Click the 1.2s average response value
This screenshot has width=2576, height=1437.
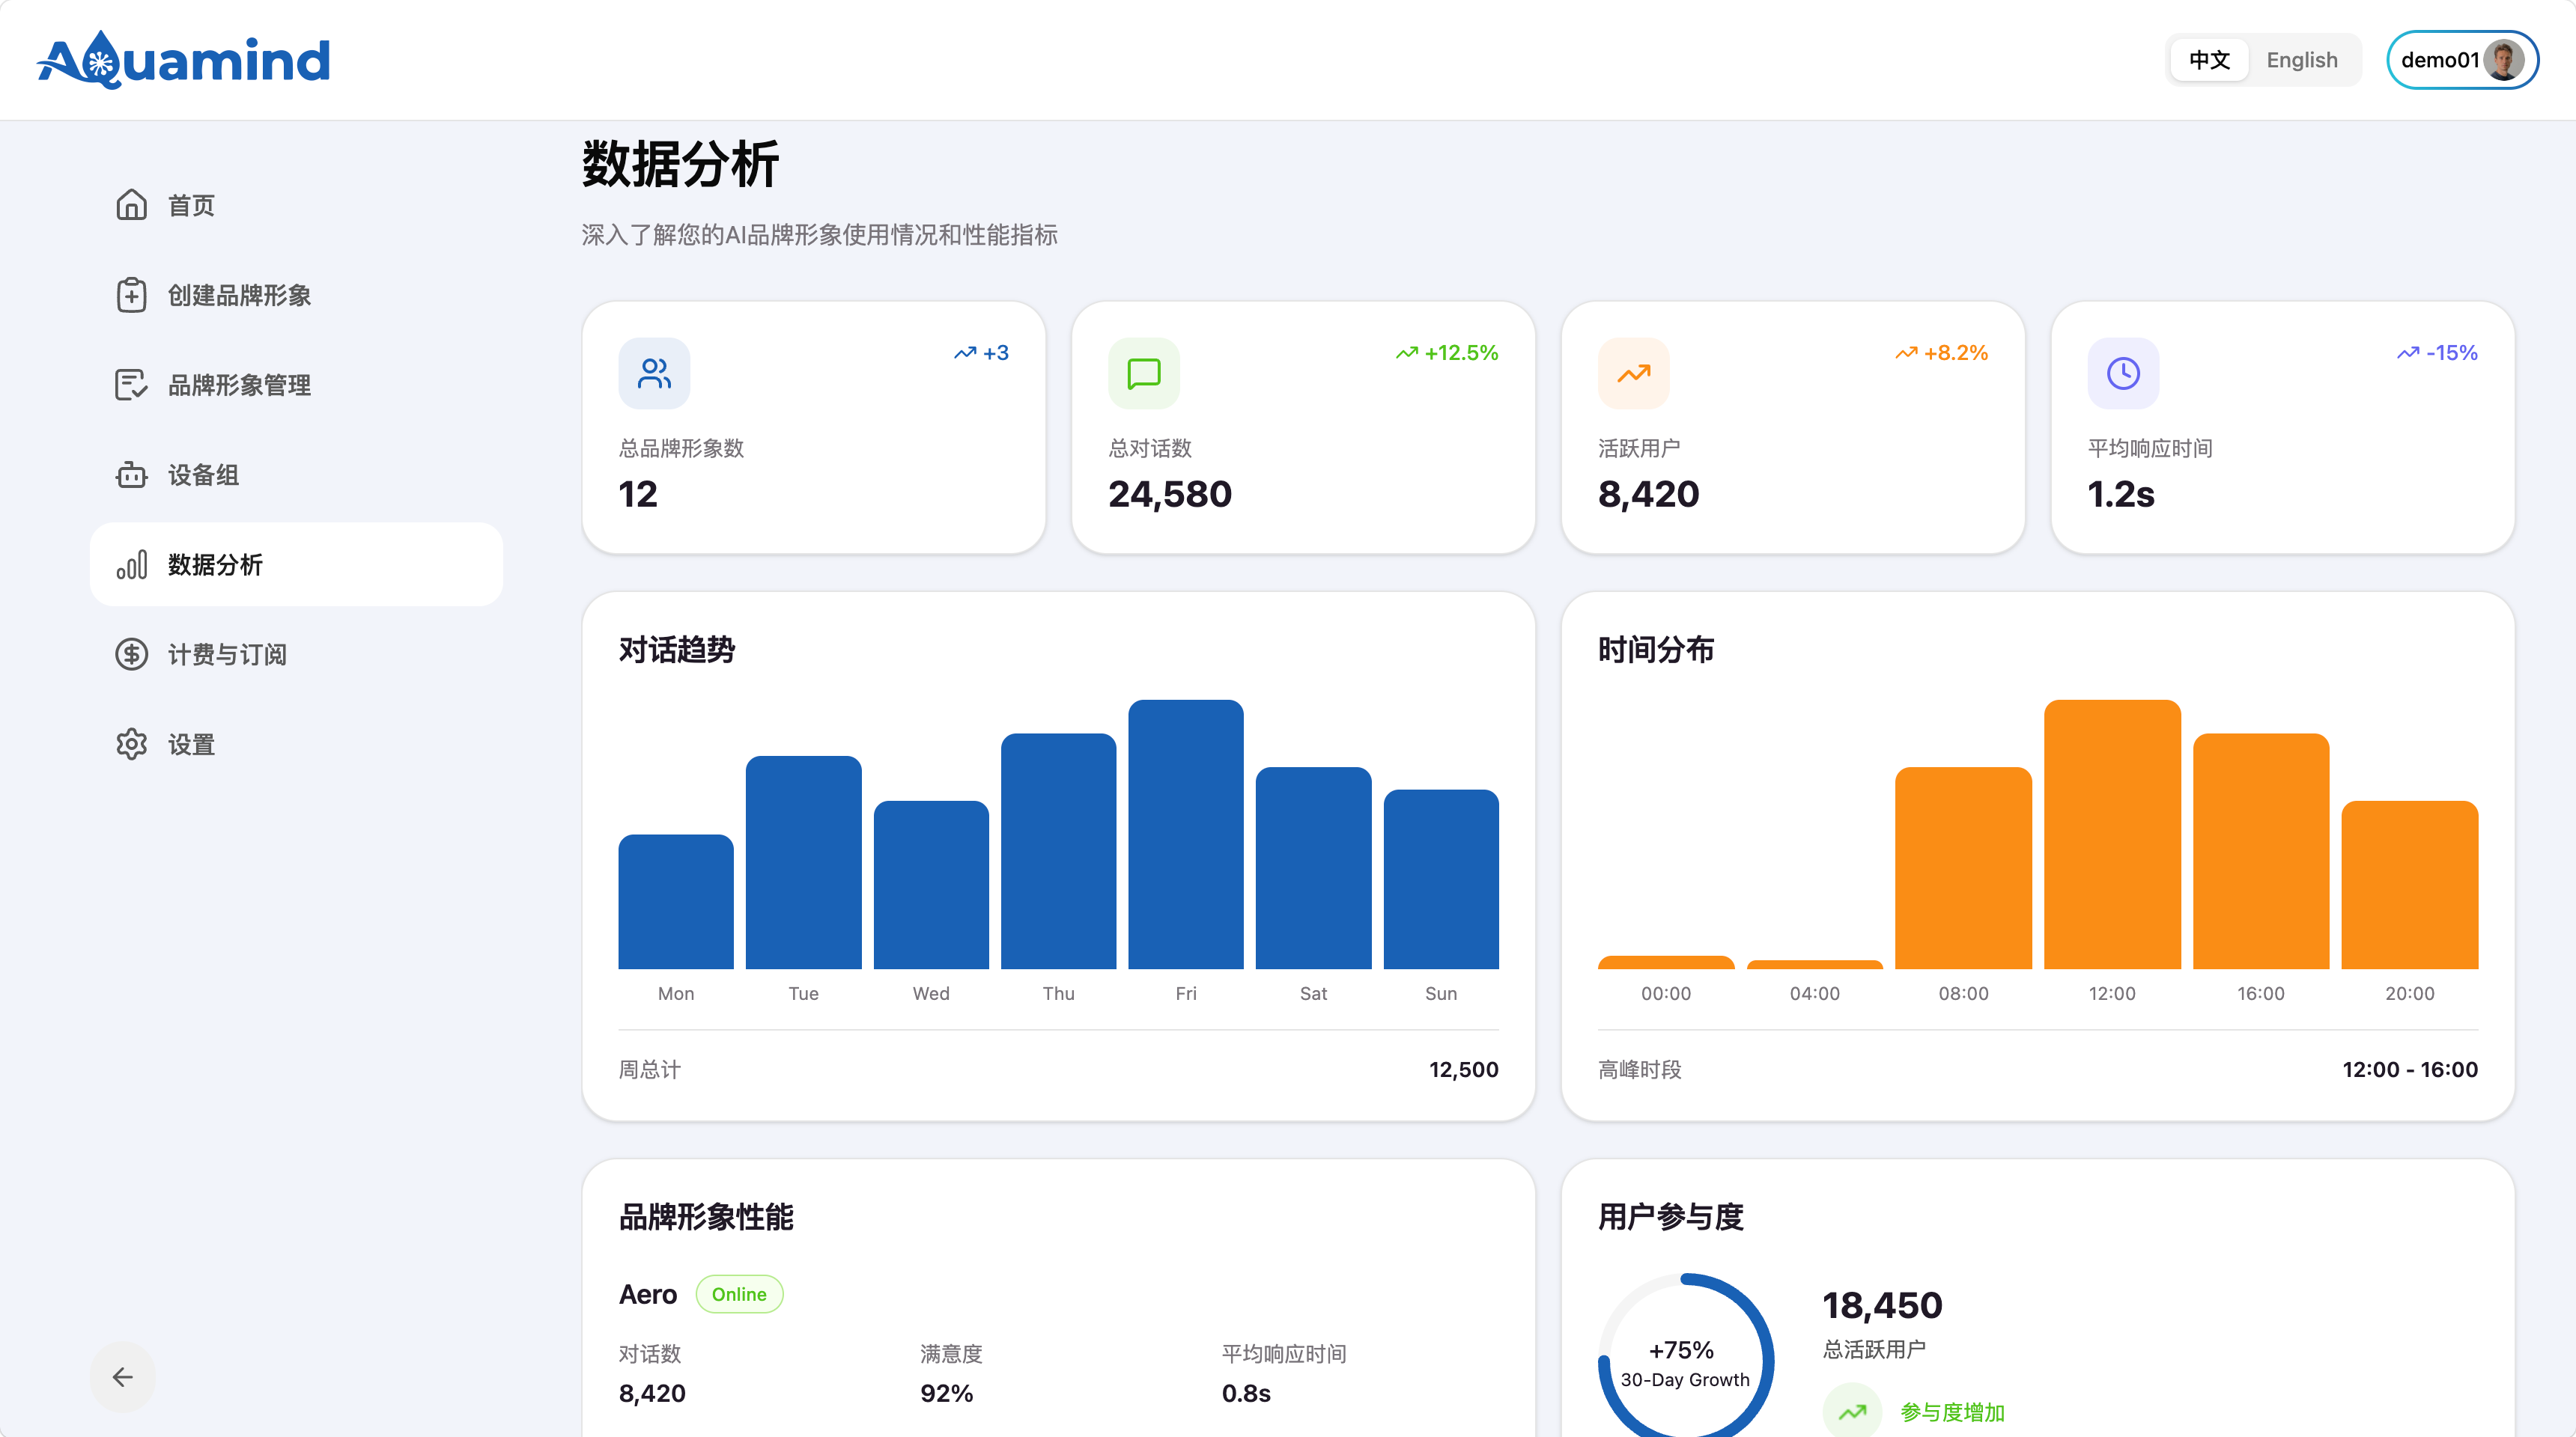2121,494
